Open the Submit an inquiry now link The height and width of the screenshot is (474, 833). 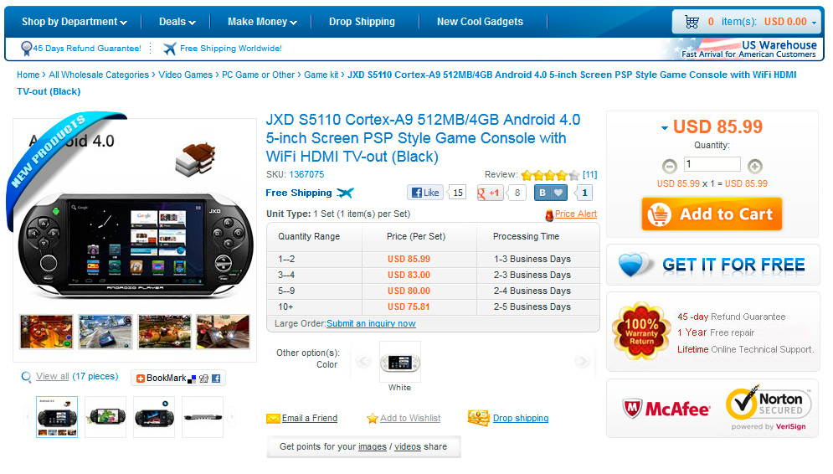click(371, 323)
